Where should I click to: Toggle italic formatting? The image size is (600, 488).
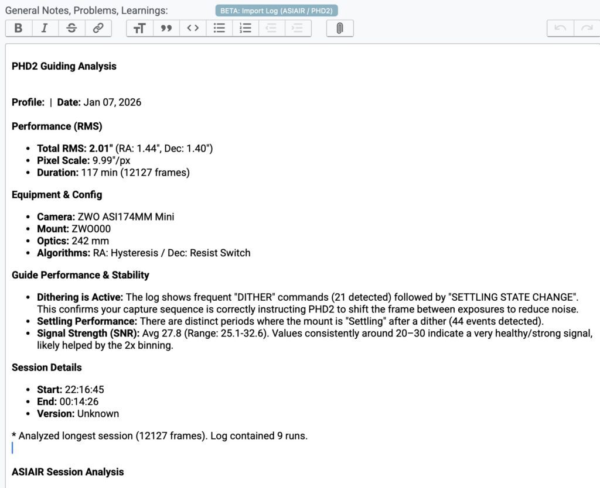45,28
